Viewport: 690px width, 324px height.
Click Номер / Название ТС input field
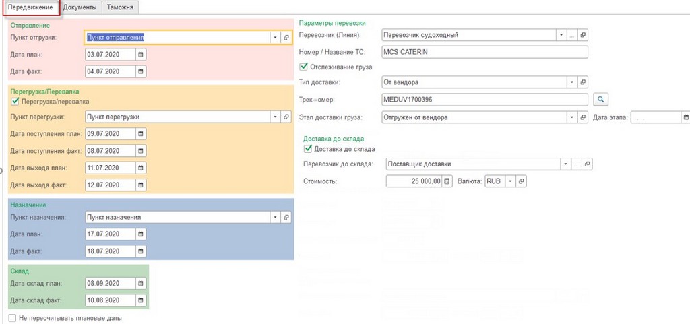click(484, 52)
